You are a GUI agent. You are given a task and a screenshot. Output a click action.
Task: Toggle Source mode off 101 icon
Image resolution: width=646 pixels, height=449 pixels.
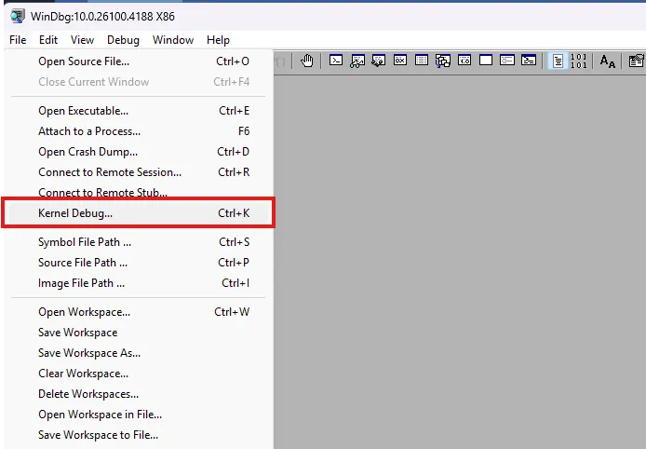(x=579, y=61)
